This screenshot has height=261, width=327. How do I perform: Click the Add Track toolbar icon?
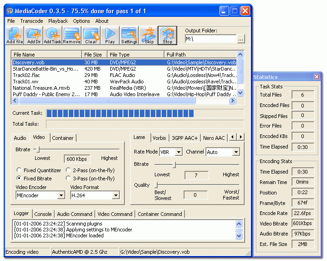(x=53, y=35)
